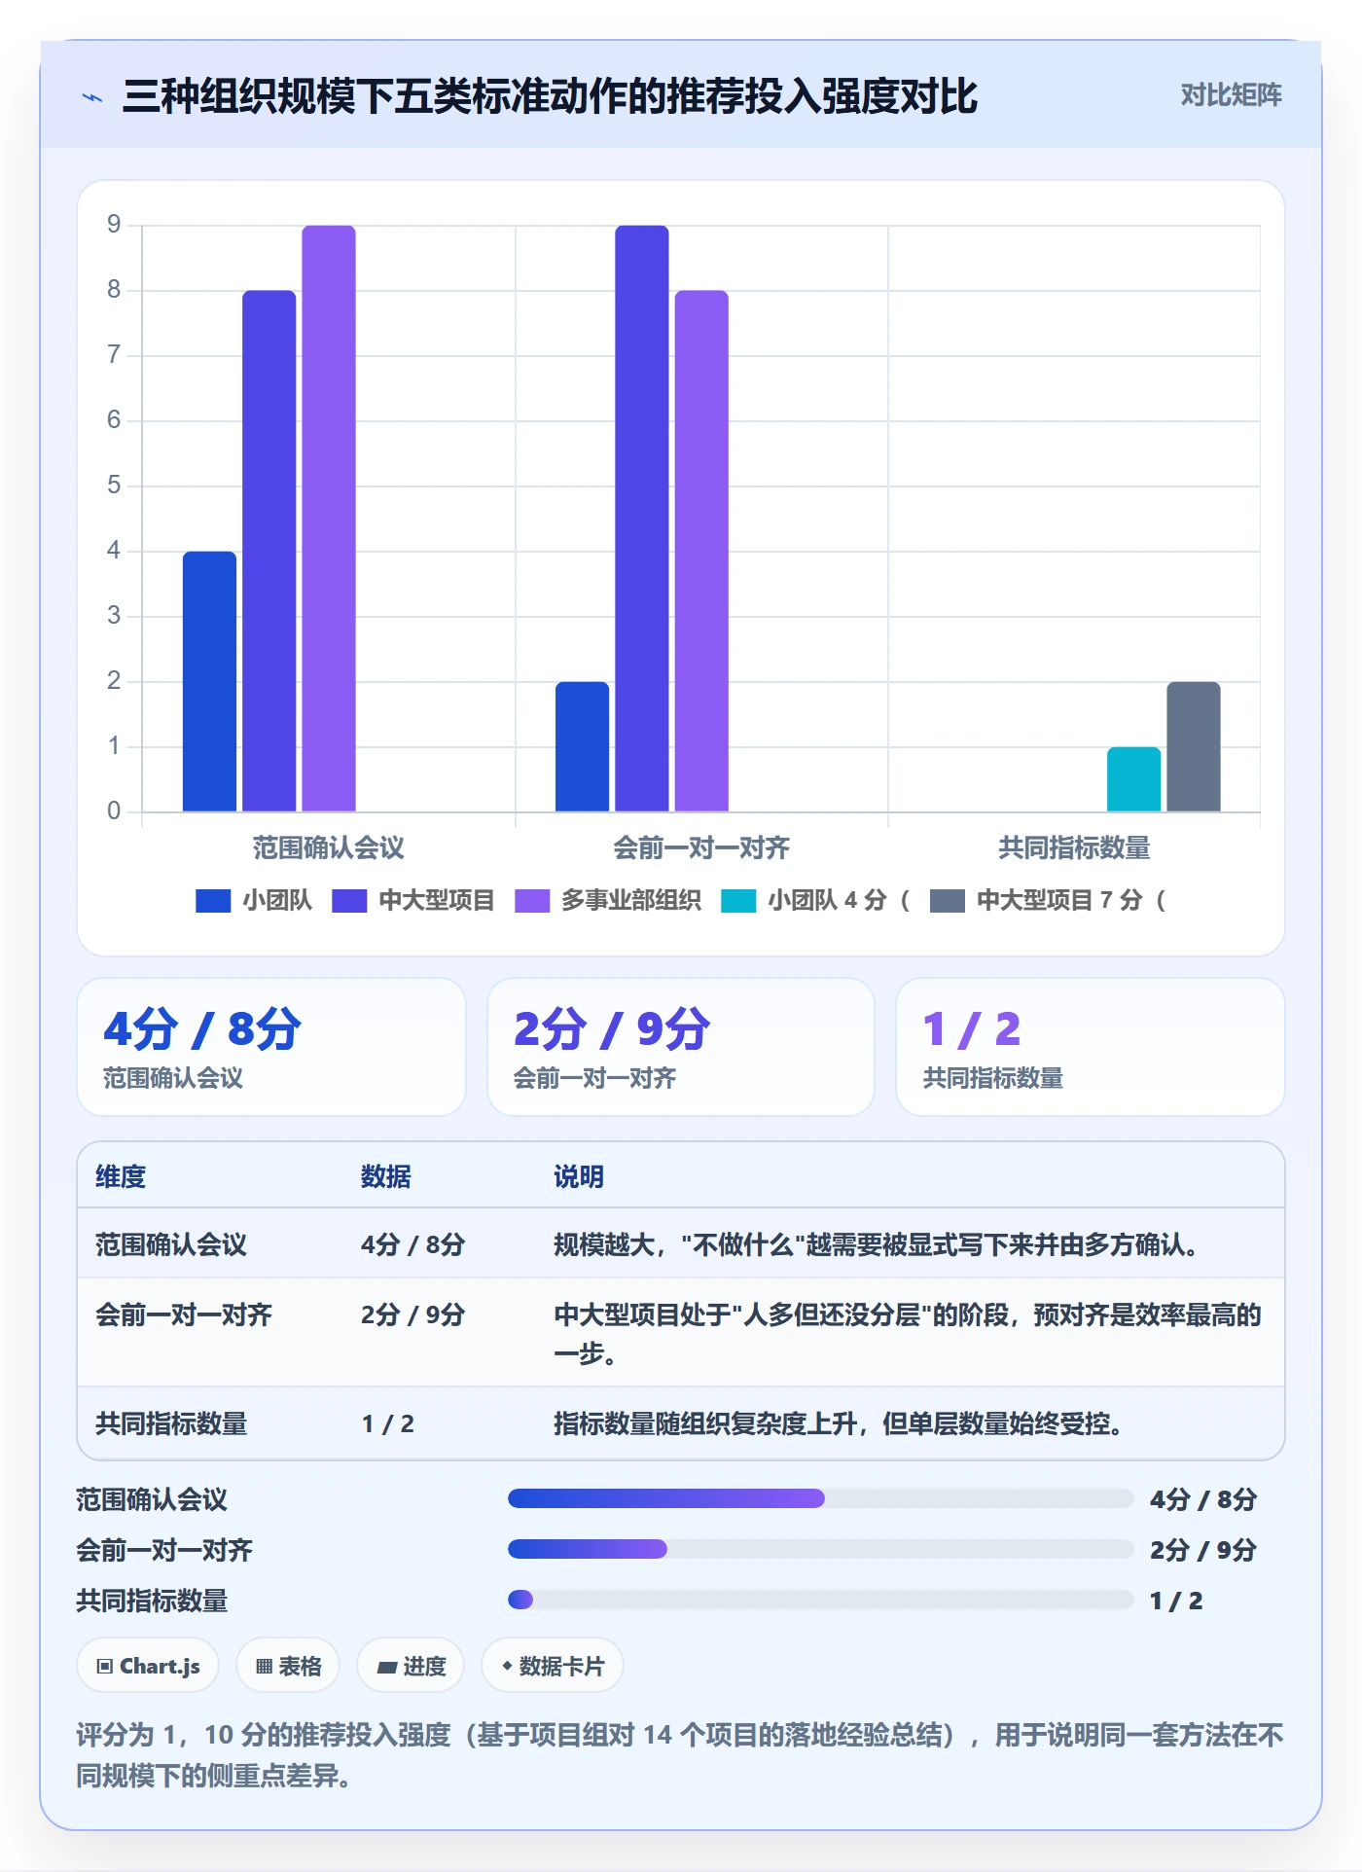Viewport: 1362px width, 1872px height.
Task: Click the 4分 / 8分 table data cell
Action: pyautogui.click(x=413, y=1244)
